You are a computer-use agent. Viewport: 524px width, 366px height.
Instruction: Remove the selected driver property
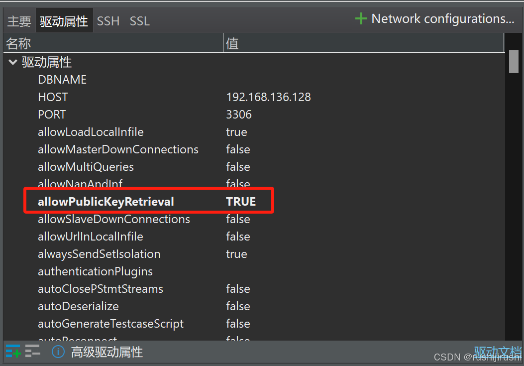coord(33,351)
